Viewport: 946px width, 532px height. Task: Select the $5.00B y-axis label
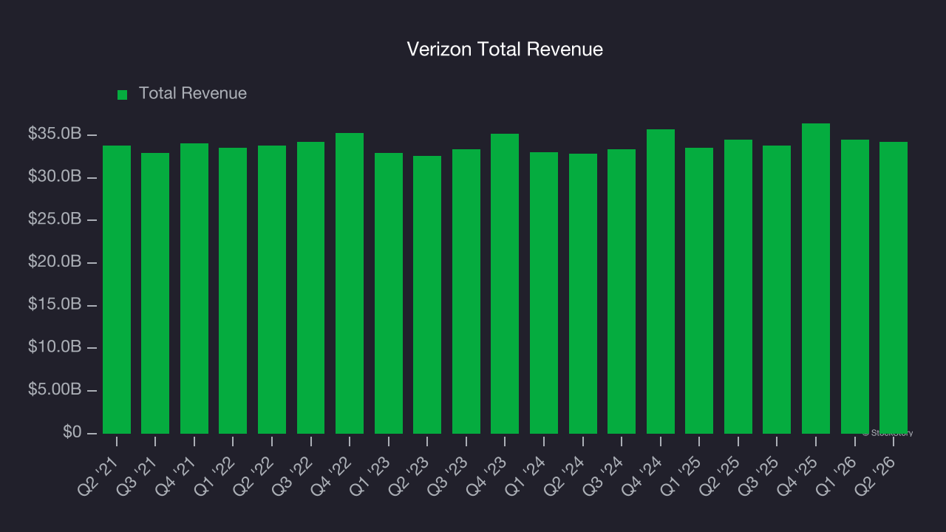click(55, 389)
